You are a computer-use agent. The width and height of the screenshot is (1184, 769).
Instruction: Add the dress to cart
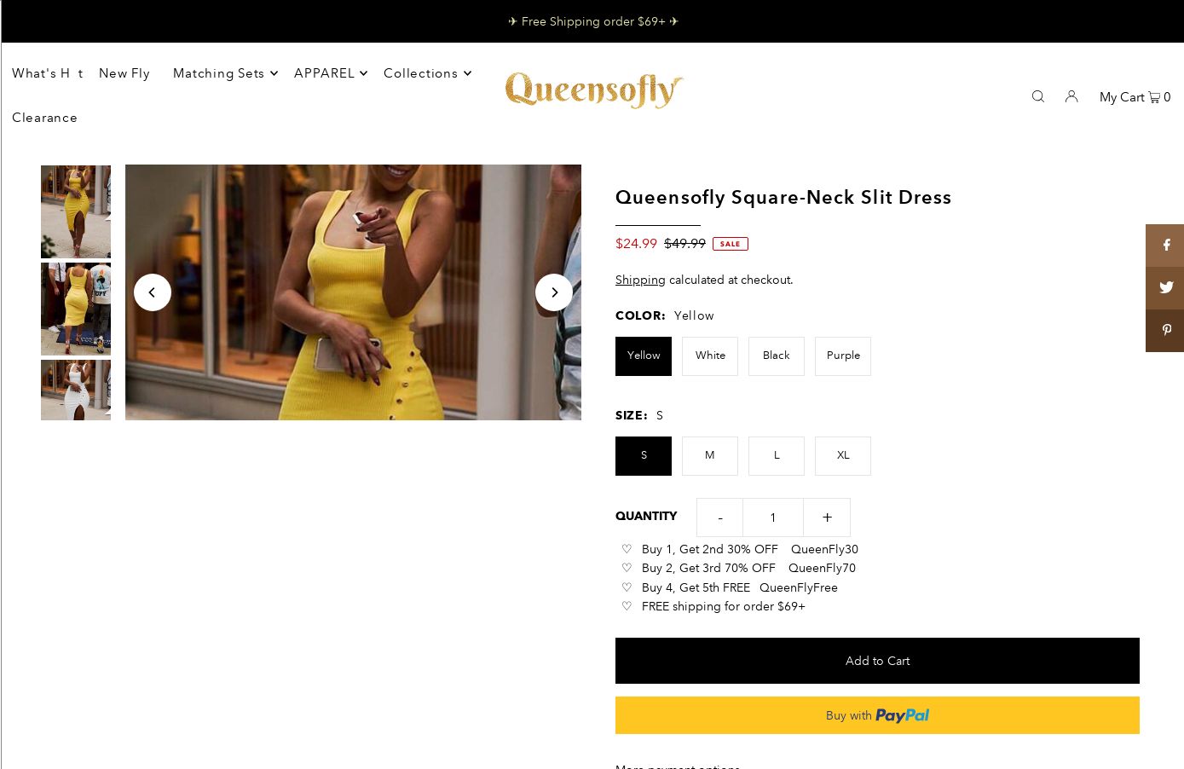(x=877, y=661)
